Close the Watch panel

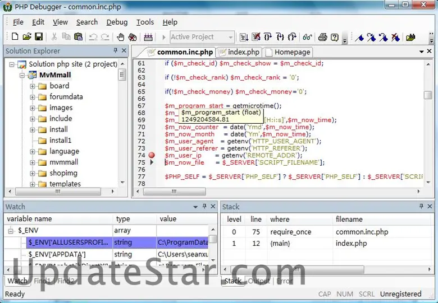coord(213,206)
